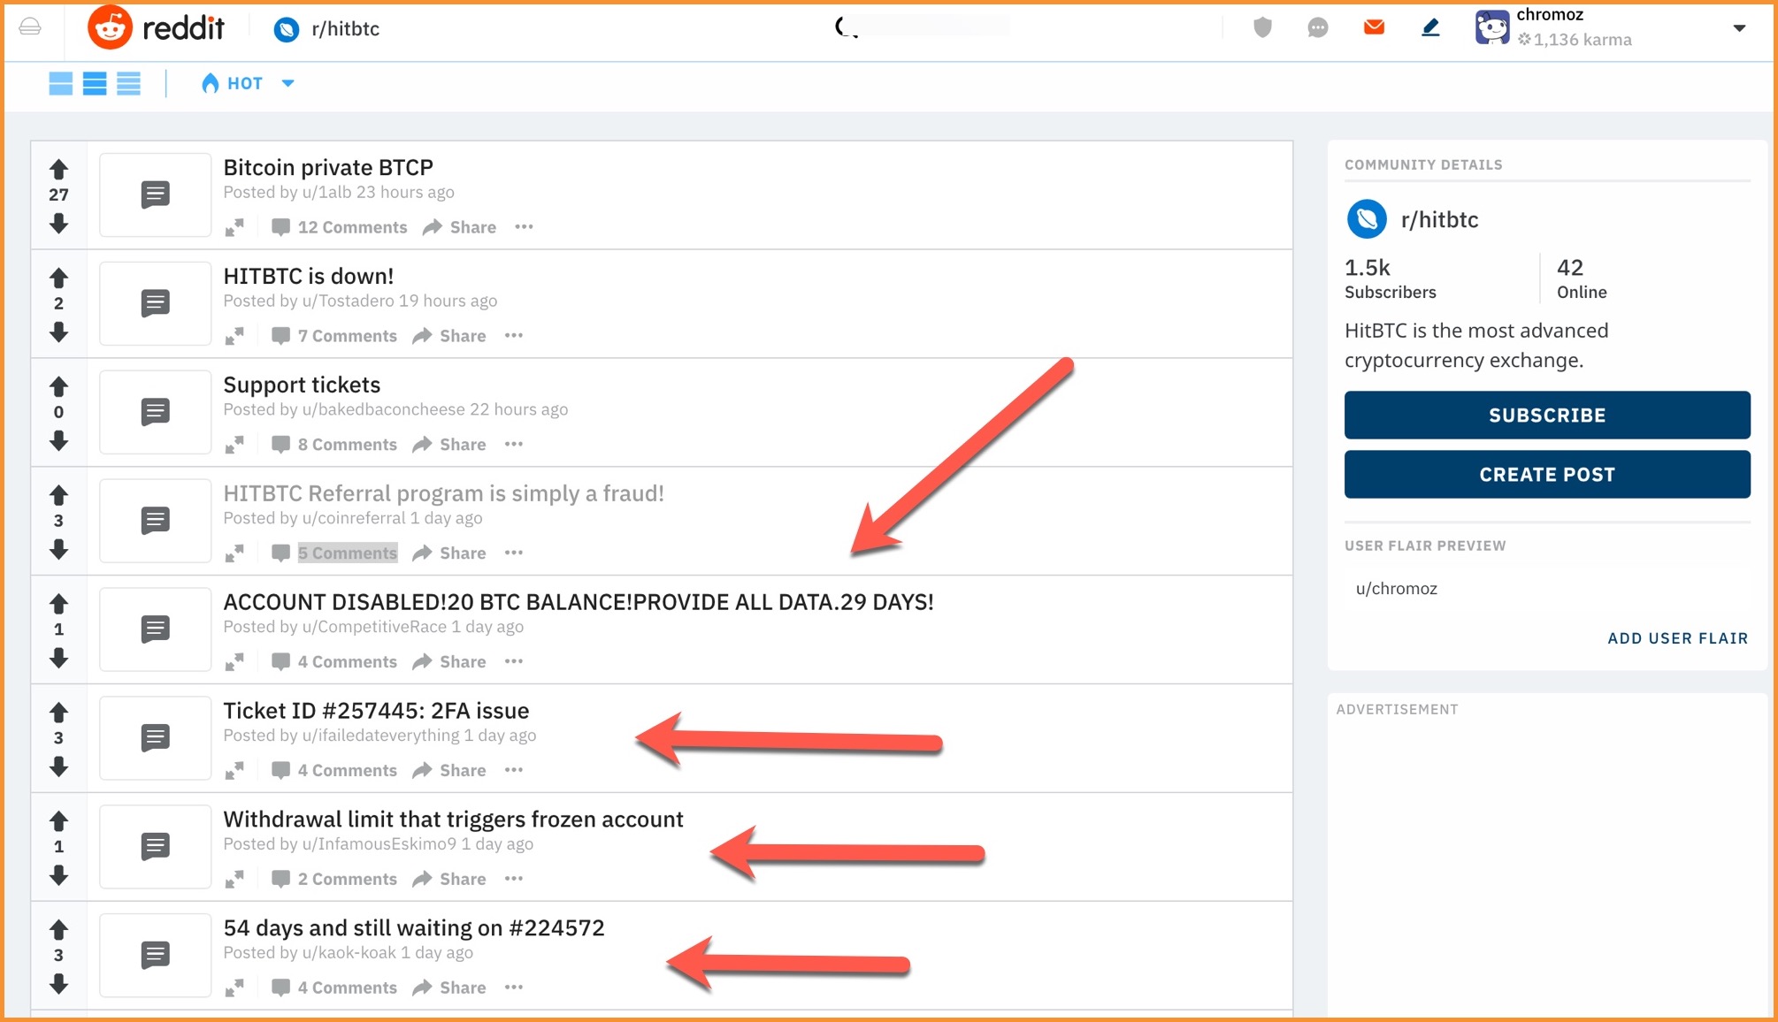Viewport: 1778px width, 1022px height.
Task: Open 7 Comments on HITBTC is down
Action: (x=334, y=336)
